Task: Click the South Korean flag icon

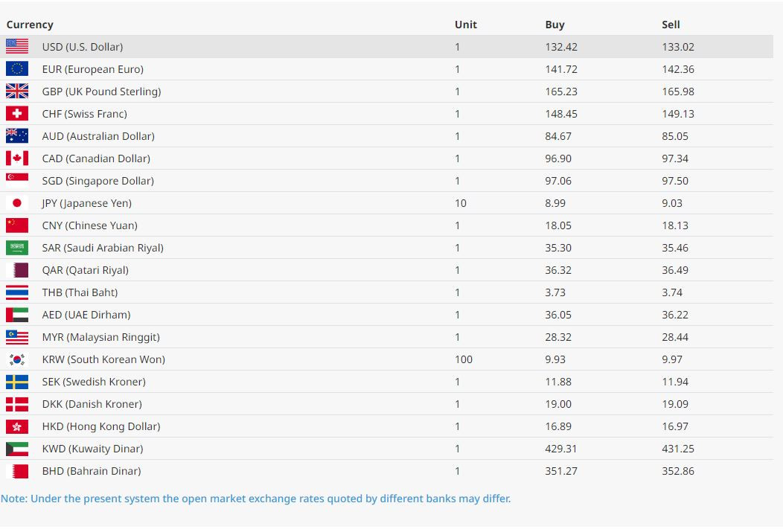Action: pos(17,359)
